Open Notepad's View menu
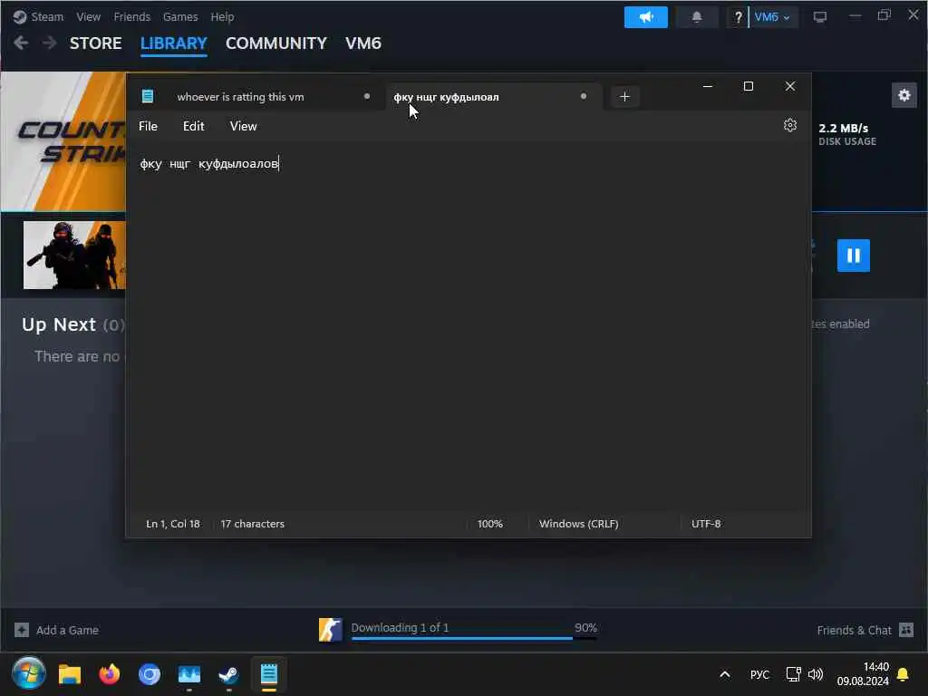This screenshot has height=696, width=928. [243, 126]
